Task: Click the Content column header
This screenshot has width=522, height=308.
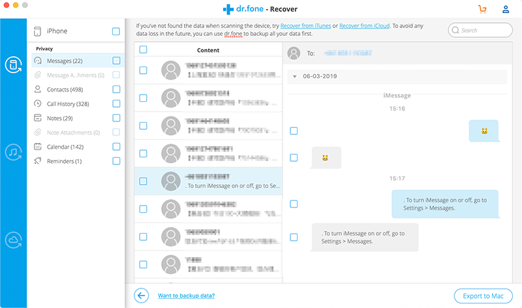Action: coord(208,50)
